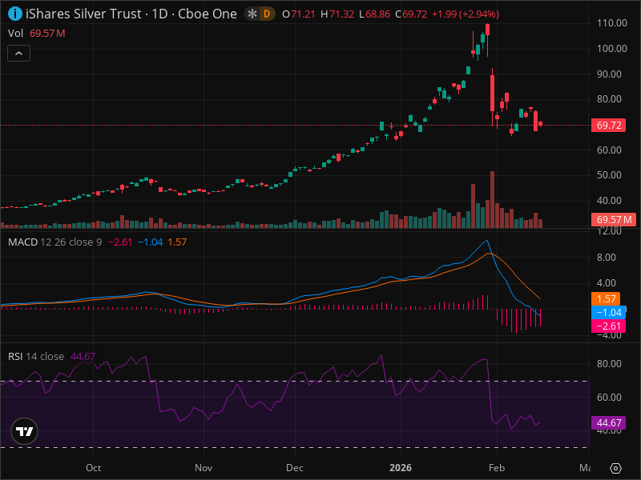Click the Dec label on time axis
This screenshot has height=480, width=641.
pyautogui.click(x=295, y=468)
